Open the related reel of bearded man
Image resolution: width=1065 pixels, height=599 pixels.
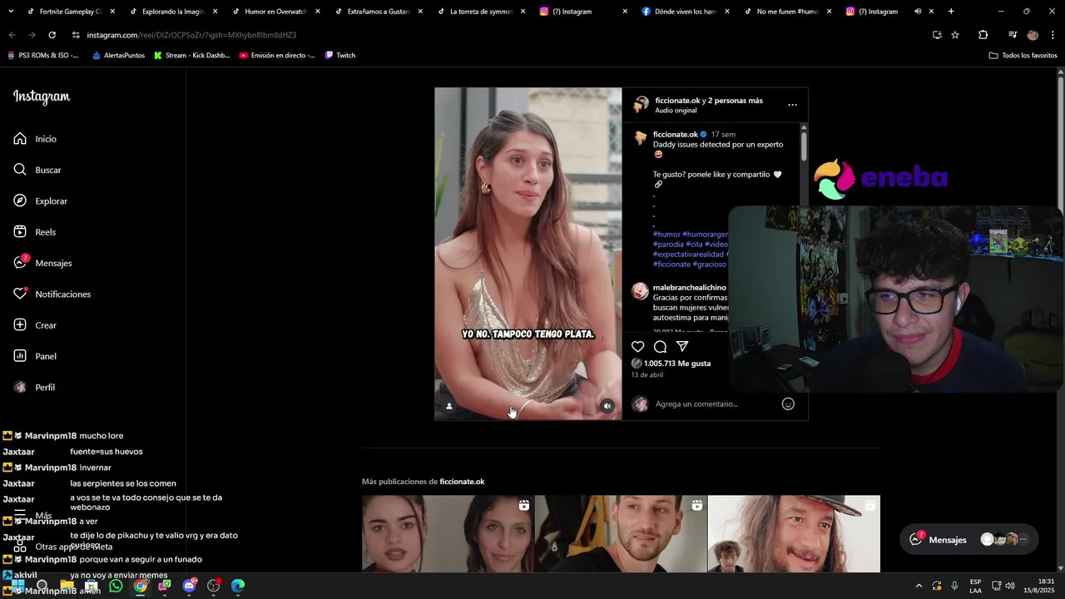pos(621,534)
